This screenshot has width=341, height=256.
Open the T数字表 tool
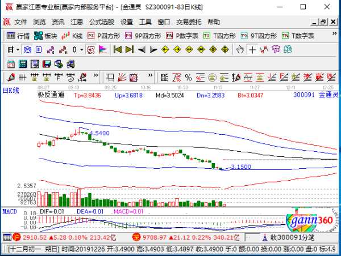pos(298,36)
